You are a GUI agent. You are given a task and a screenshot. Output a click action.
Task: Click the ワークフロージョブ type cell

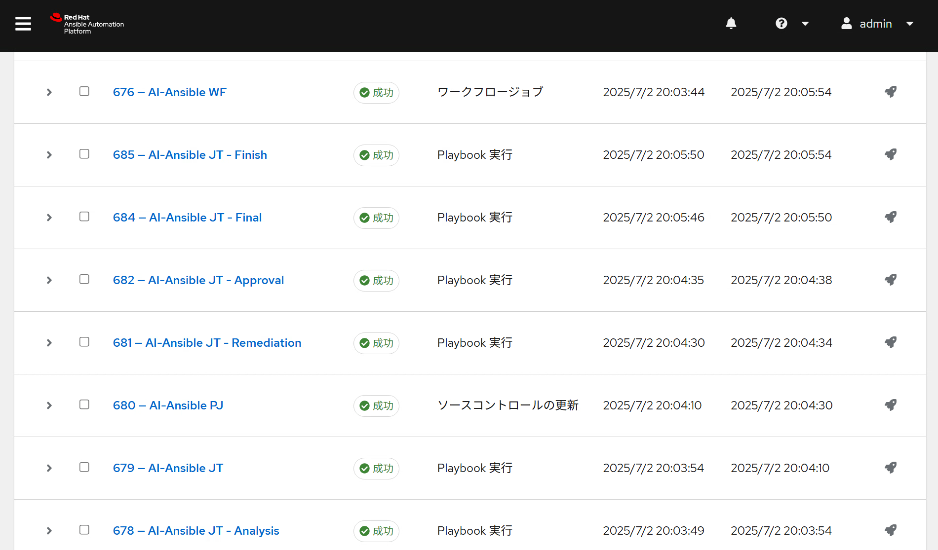tap(490, 92)
